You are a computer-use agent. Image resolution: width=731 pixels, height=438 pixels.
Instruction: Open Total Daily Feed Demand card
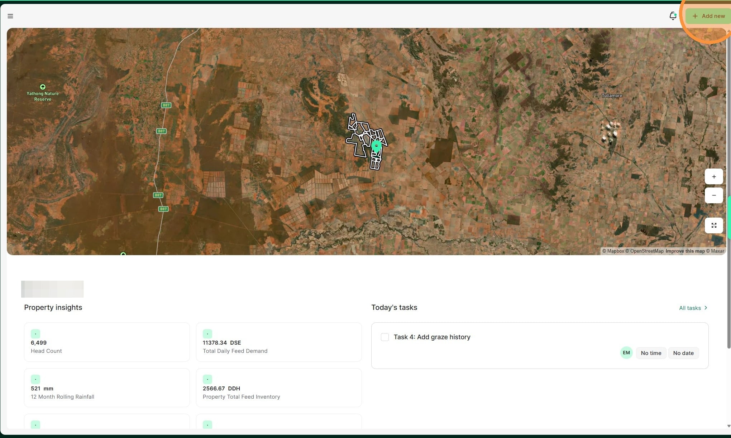pyautogui.click(x=278, y=342)
